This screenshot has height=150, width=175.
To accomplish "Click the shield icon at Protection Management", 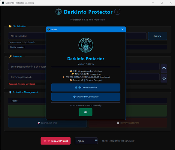I will 10,92.
